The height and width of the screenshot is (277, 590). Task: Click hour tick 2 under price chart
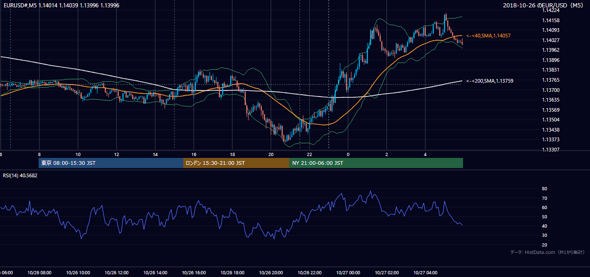coord(387,154)
